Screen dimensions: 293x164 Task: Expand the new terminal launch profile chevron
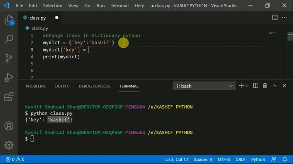click(247, 86)
